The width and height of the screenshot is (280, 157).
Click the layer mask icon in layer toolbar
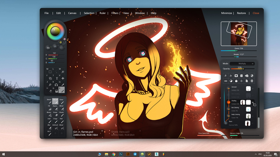[x=236, y=76]
